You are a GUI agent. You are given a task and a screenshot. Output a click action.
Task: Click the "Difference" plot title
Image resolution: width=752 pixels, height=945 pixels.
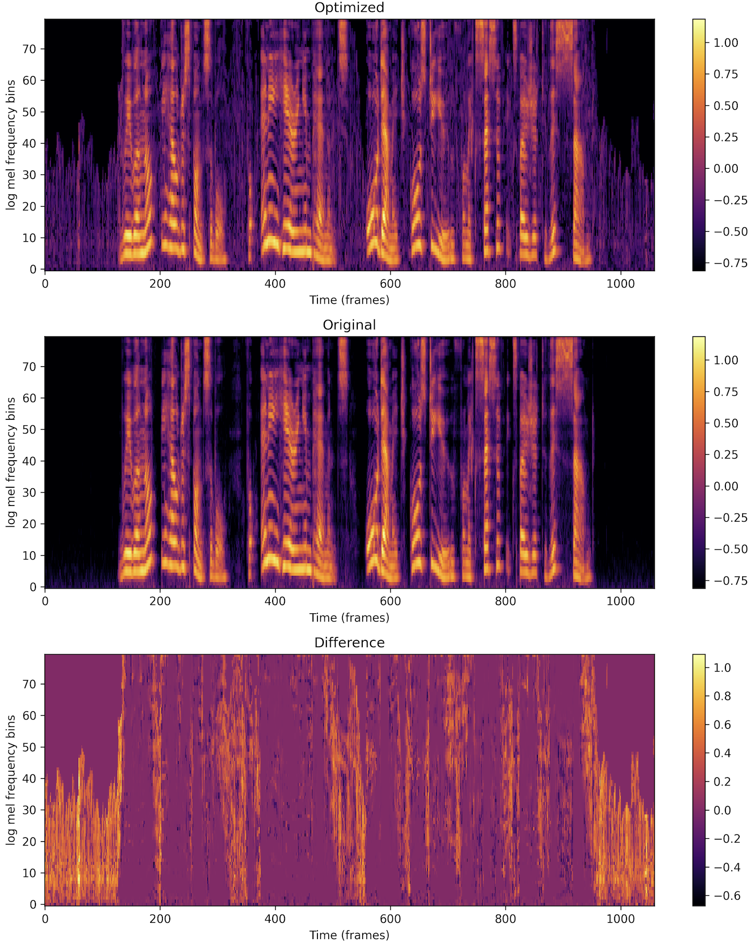[349, 643]
